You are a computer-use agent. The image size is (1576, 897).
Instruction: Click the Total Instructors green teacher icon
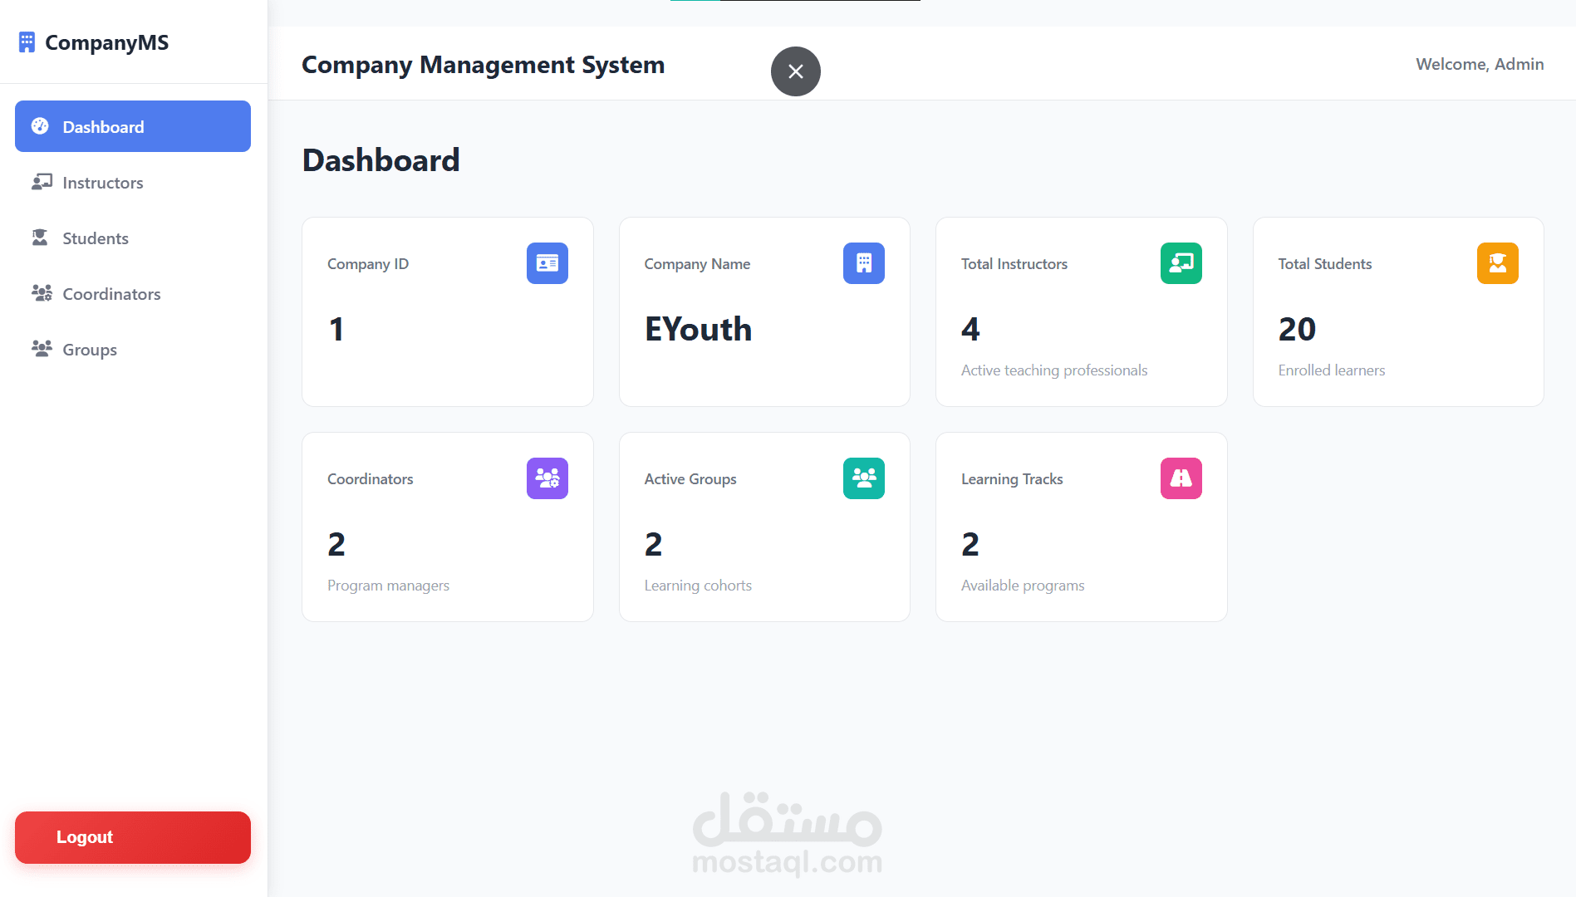(1181, 263)
